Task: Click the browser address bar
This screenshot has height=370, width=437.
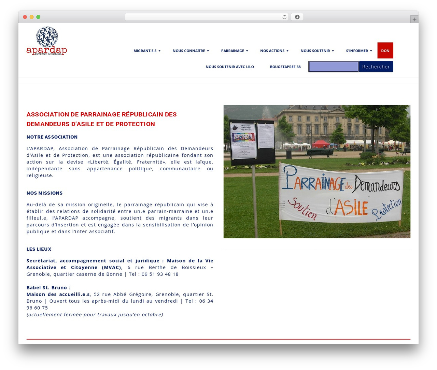Action: pos(207,17)
